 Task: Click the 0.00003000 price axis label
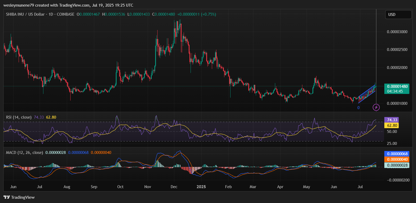click(x=397, y=32)
